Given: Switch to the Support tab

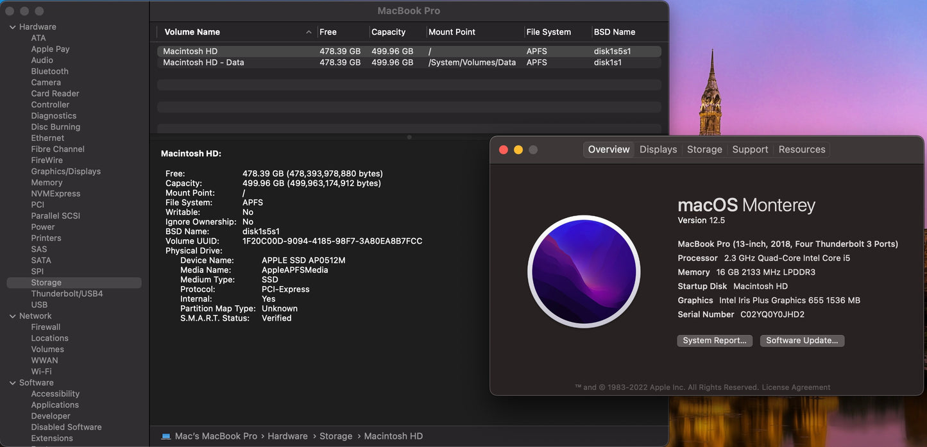Looking at the screenshot, I should click(749, 149).
